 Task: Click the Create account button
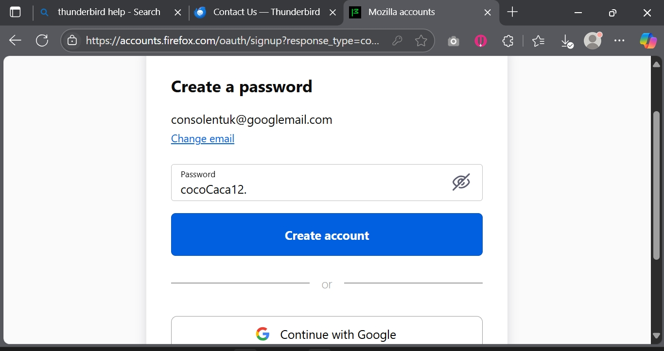[x=327, y=234]
